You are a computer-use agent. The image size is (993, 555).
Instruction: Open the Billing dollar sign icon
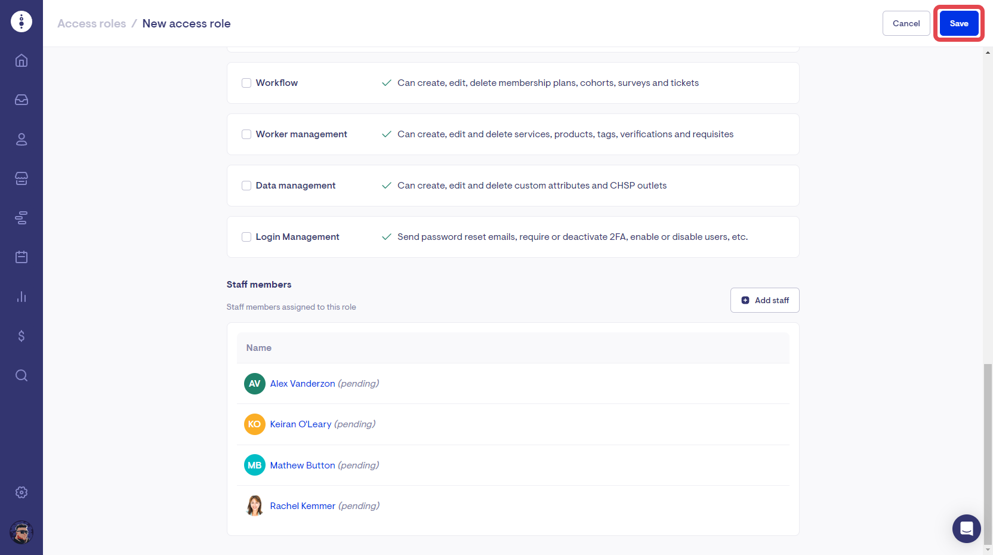pyautogui.click(x=21, y=336)
